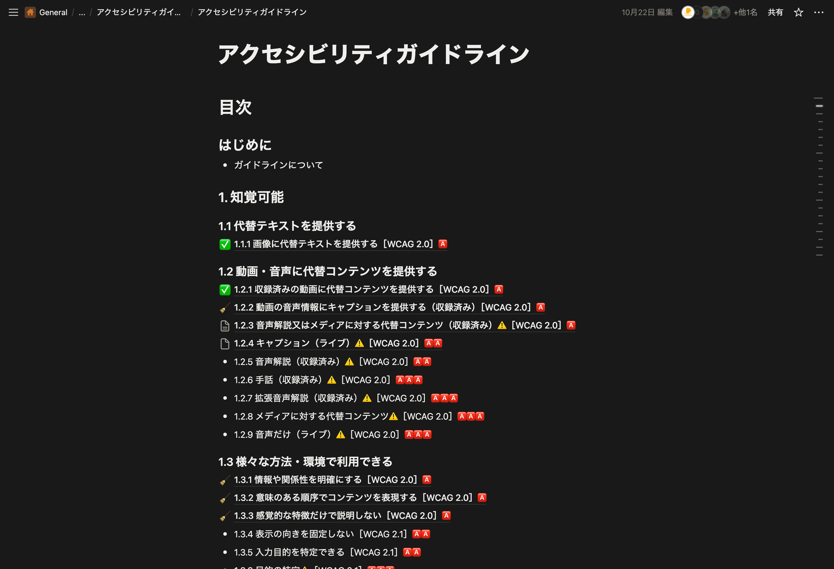Click the empty page icon beside 1.2.4
Image resolution: width=834 pixels, height=569 pixels.
click(x=225, y=343)
